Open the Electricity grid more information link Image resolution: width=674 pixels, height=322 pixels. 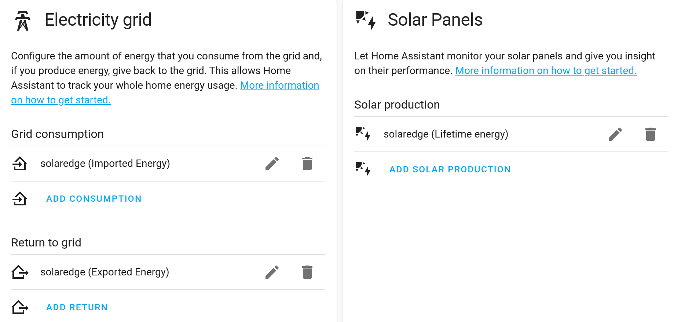[x=279, y=85]
